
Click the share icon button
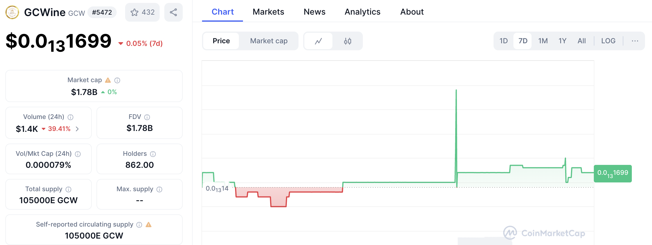coord(173,12)
